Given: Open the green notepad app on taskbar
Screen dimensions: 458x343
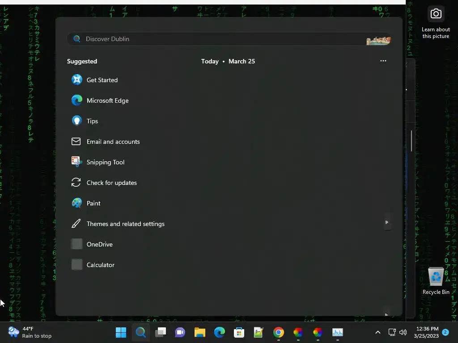Looking at the screenshot, I should (x=259, y=332).
